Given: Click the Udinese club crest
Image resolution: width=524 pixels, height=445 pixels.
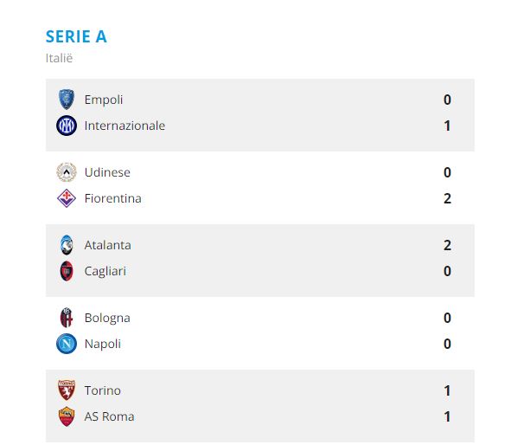Looking at the screenshot, I should [x=67, y=172].
